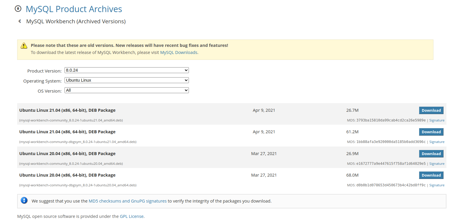Select filename mysql-workbench-community-dbgsym_8.0.24-1ubuntu21.04_amd64.deb
The image size is (458, 222).
[78, 142]
